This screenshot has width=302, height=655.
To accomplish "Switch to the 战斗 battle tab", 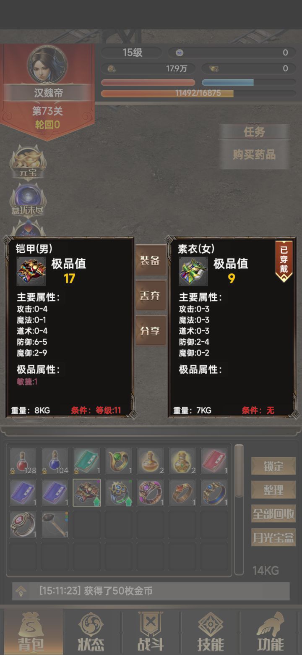I will 151,632.
